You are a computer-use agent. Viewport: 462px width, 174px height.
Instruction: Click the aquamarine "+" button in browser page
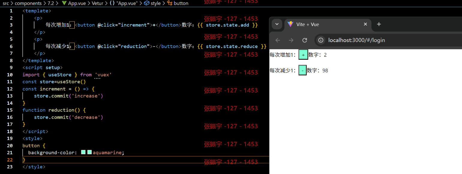click(303, 55)
